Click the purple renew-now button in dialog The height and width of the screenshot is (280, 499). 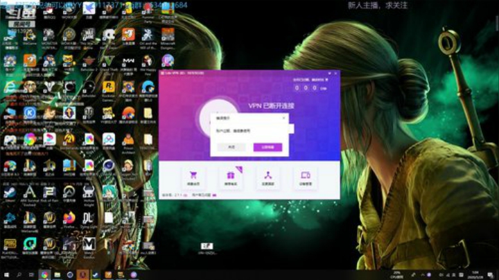[x=268, y=147]
